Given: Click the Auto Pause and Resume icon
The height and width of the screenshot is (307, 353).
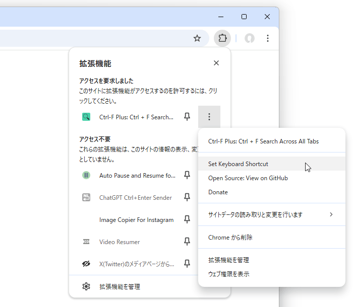Looking at the screenshot, I should click(86, 175).
